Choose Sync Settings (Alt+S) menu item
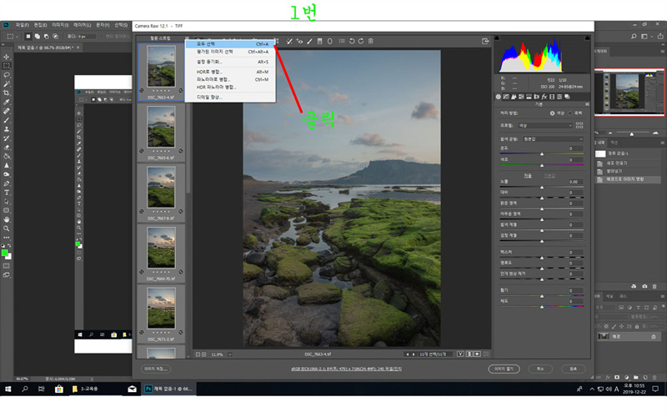This screenshot has width=667, height=417. [232, 62]
